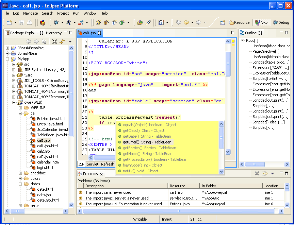Open the Problems view menu dropdown
The width and height of the screenshot is (294, 225).
pos(273,173)
